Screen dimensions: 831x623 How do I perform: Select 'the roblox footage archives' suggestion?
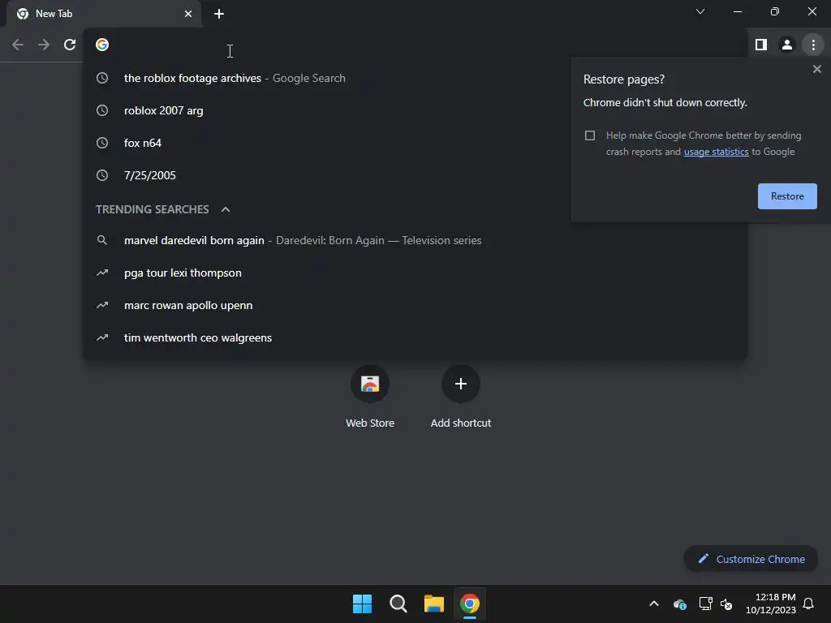click(x=415, y=78)
